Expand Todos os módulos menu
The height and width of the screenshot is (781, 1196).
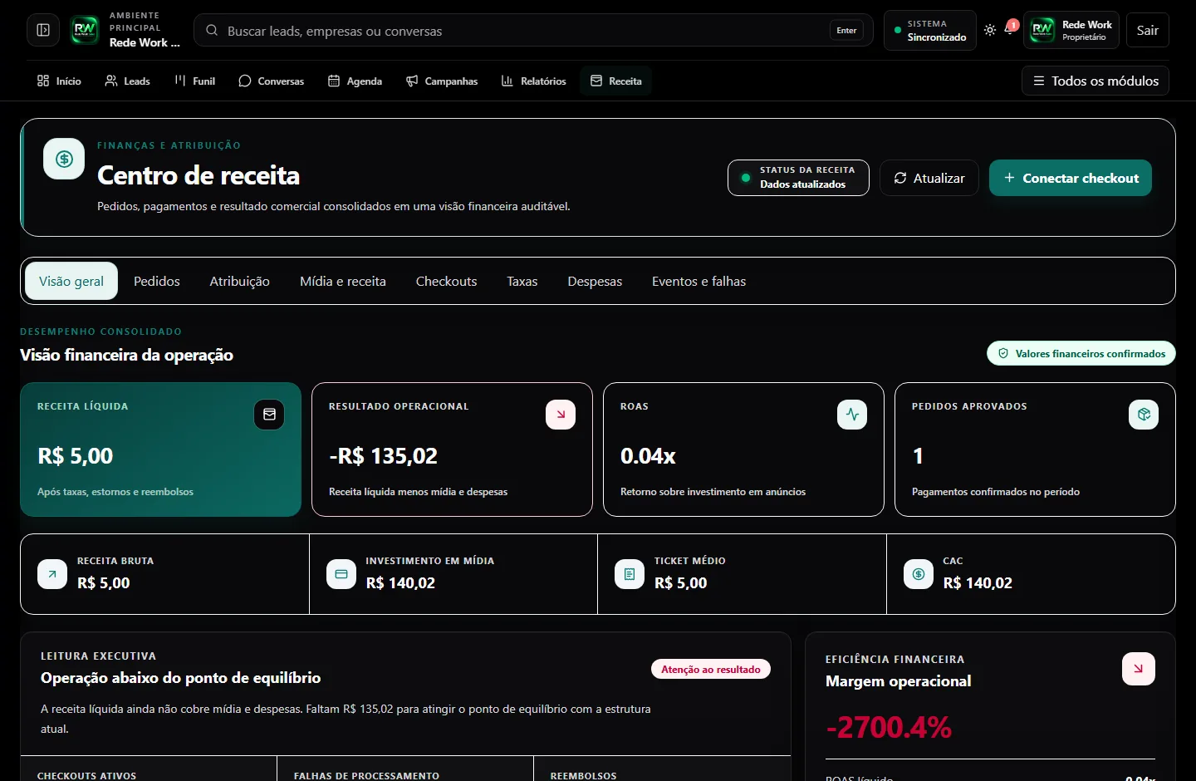(x=1096, y=81)
